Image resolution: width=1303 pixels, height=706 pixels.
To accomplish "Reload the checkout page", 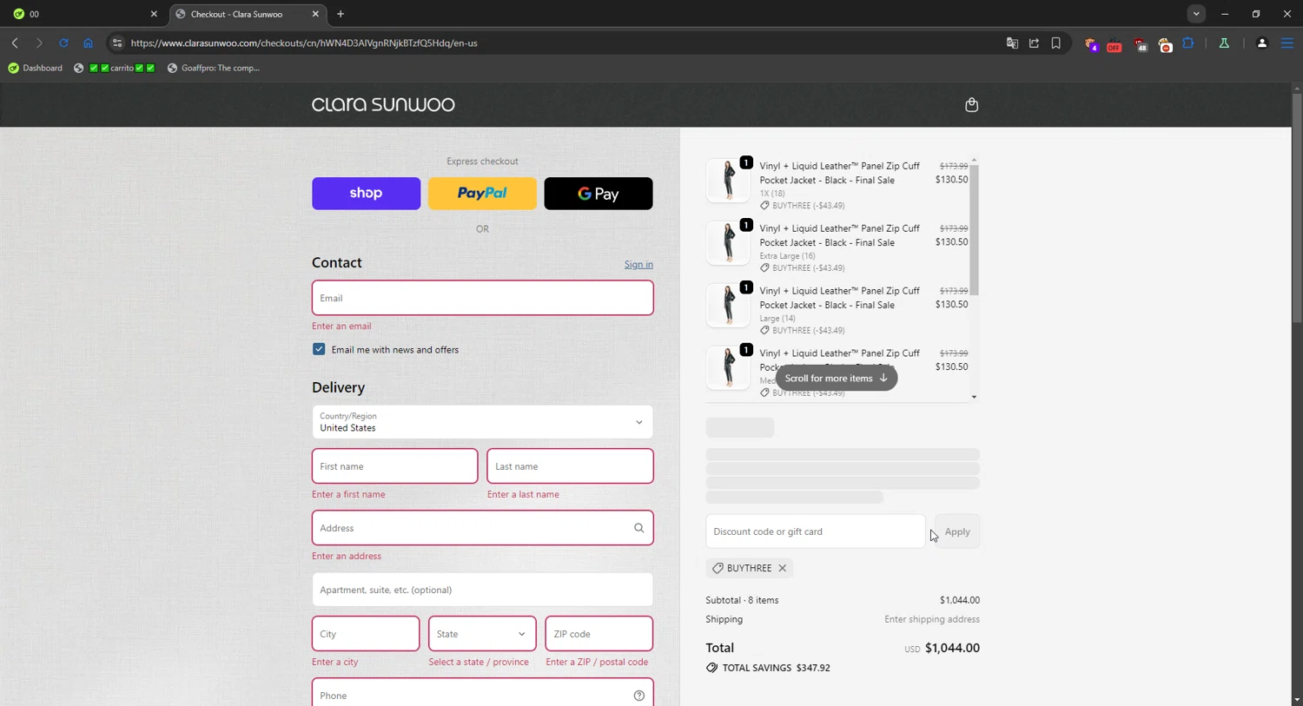I will click(x=63, y=43).
